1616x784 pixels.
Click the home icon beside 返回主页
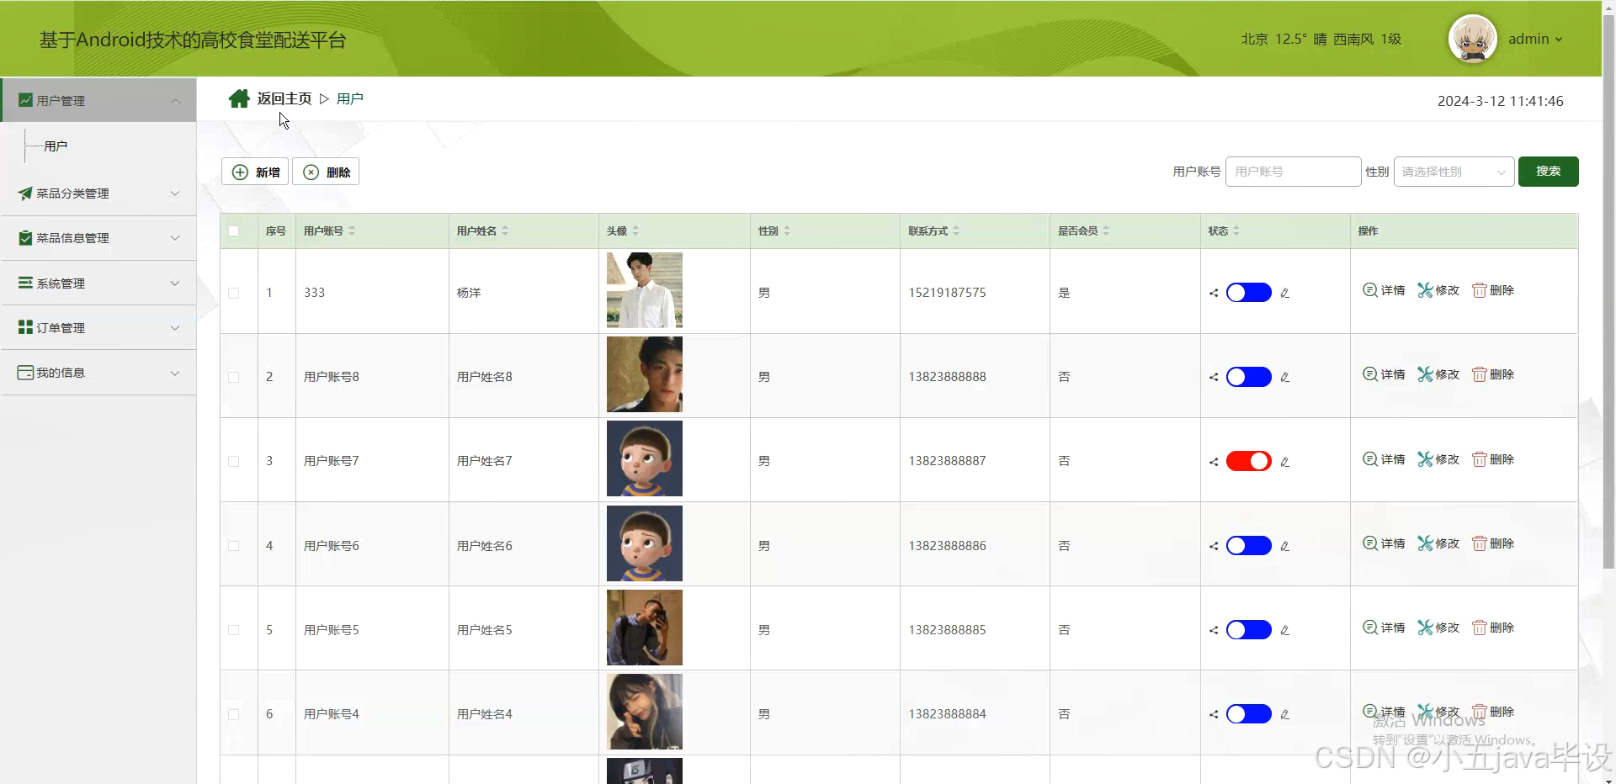click(239, 98)
